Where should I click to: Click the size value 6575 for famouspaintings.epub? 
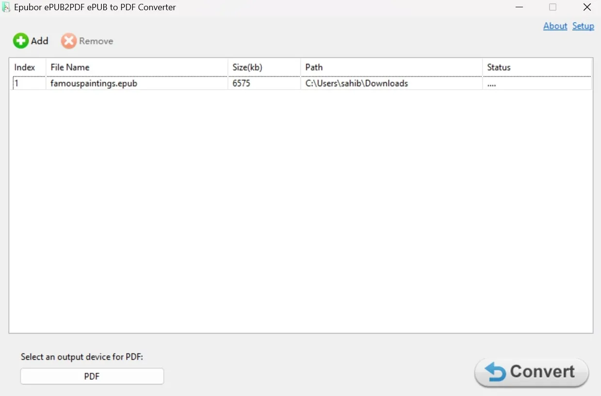pyautogui.click(x=242, y=83)
